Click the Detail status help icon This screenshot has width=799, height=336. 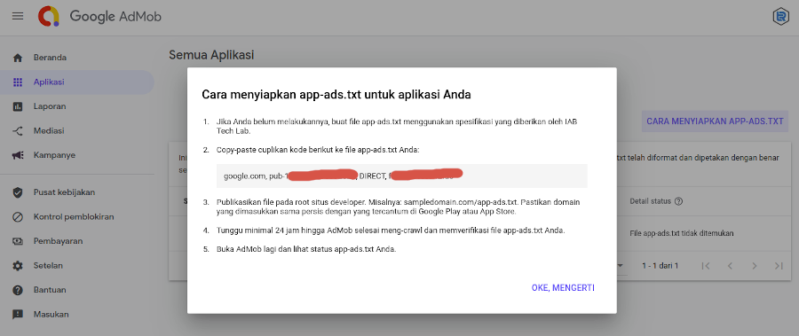(678, 201)
